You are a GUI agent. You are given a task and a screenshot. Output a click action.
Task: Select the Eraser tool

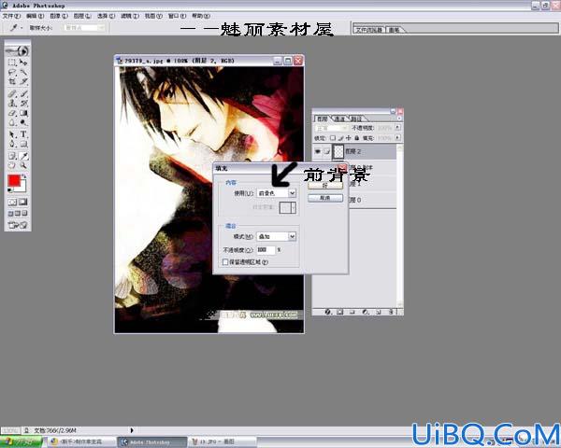pos(12,113)
